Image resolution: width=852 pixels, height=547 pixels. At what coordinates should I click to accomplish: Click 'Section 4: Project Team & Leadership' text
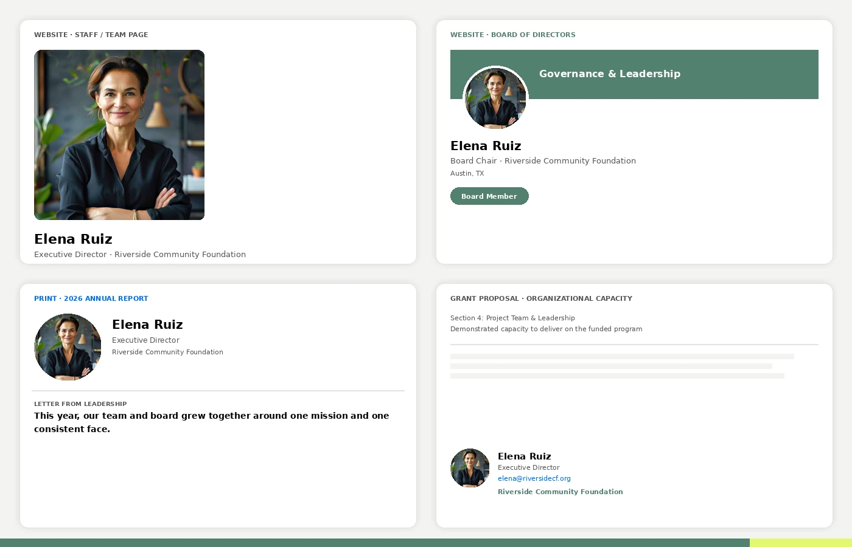[512, 318]
